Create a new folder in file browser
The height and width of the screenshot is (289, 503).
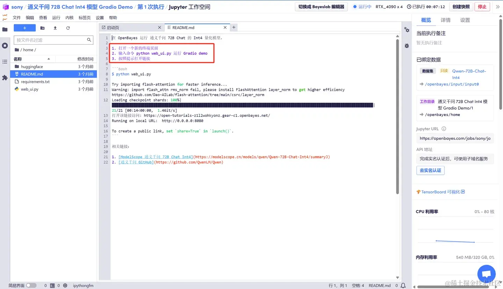point(43,28)
